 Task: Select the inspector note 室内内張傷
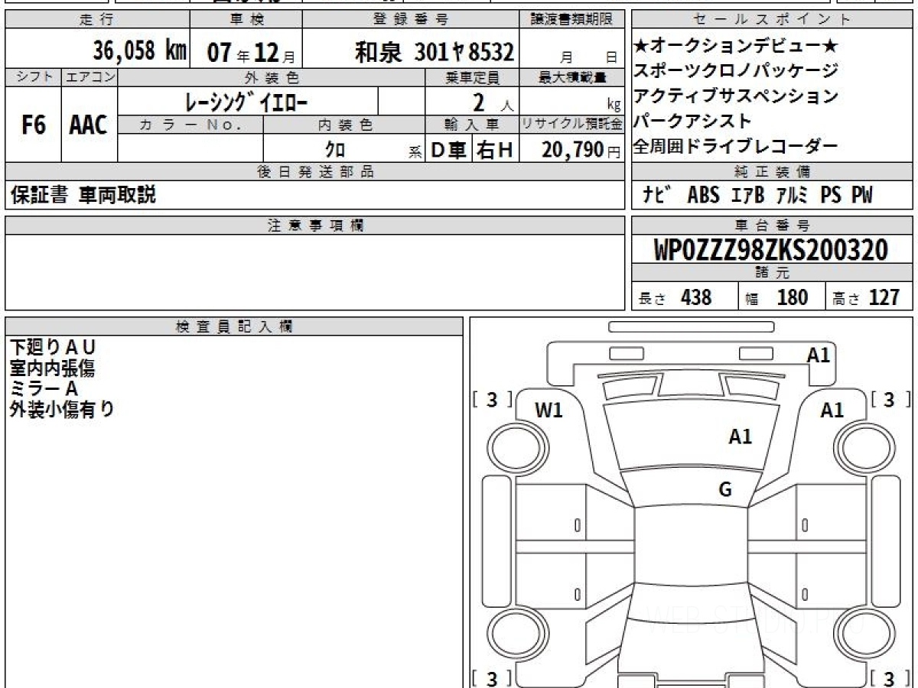point(52,368)
